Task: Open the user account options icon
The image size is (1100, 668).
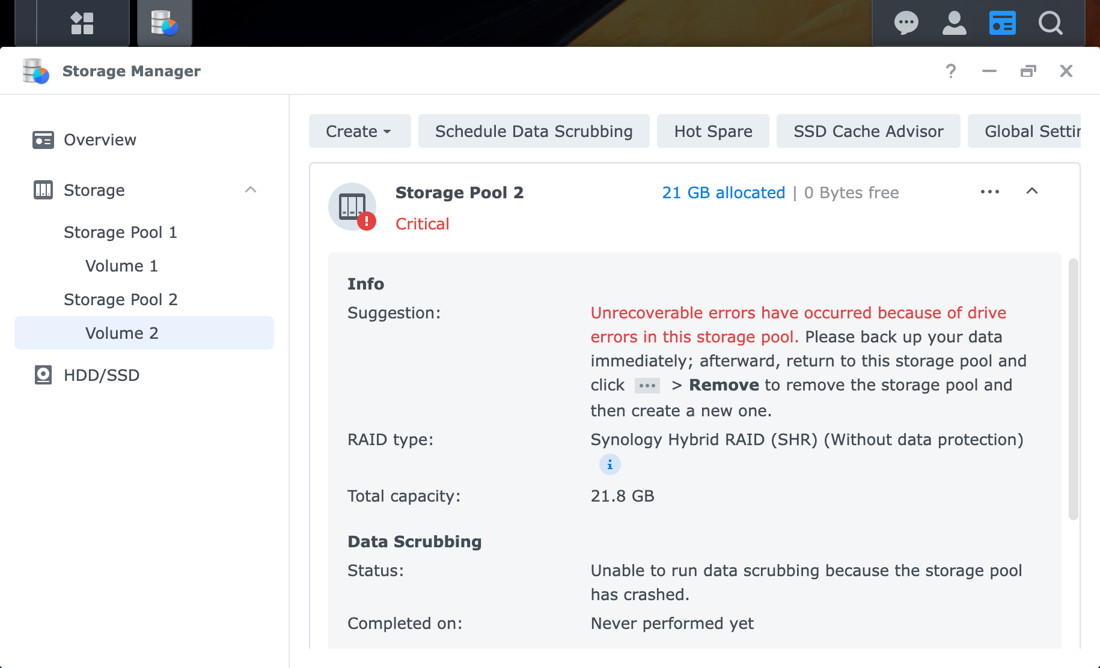Action: point(954,23)
